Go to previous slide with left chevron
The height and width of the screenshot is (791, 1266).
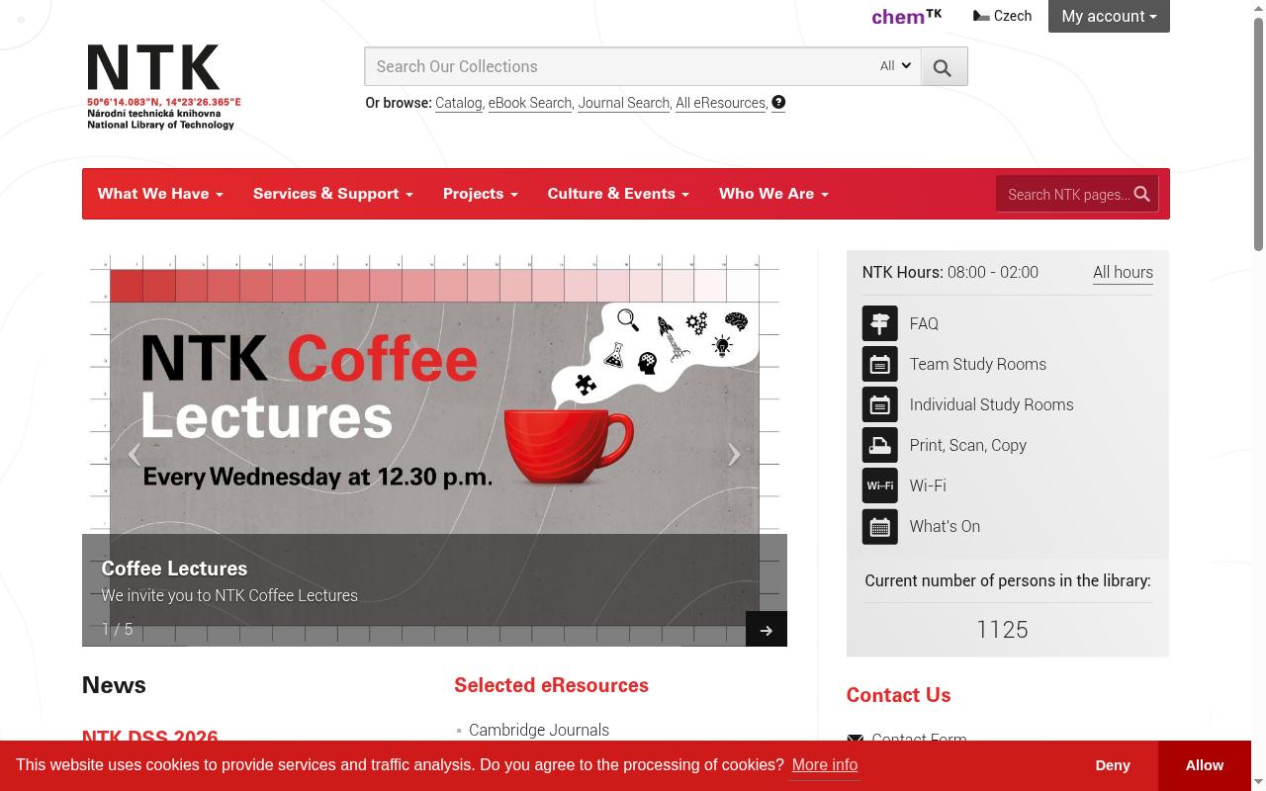(135, 455)
